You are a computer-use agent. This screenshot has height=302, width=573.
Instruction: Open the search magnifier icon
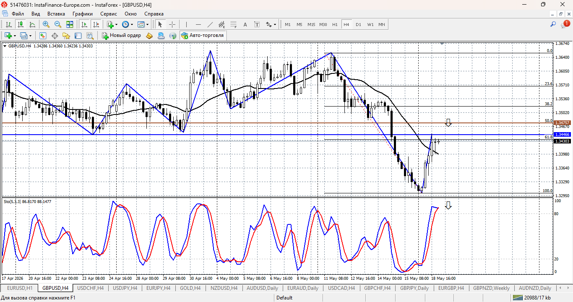553,24
